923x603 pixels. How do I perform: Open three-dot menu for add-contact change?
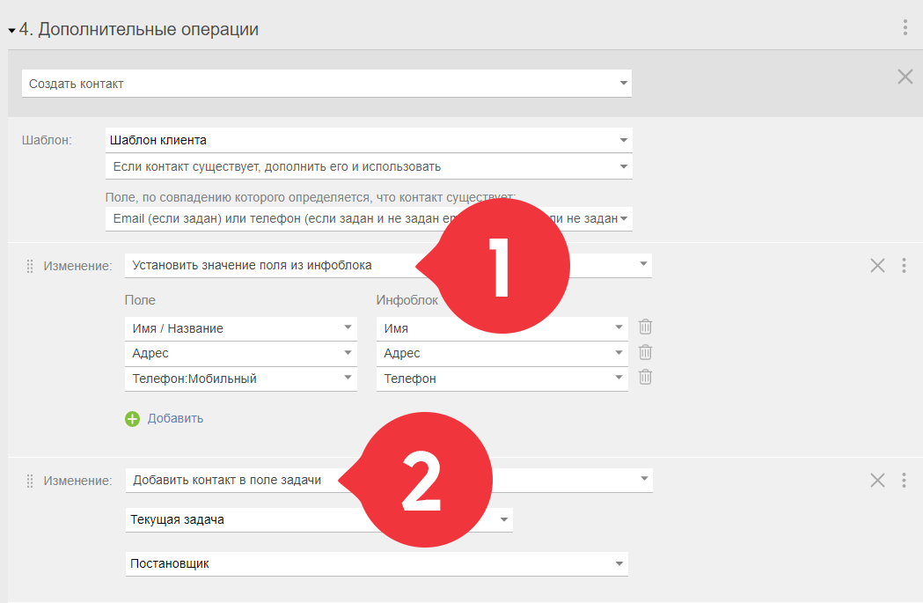click(904, 481)
